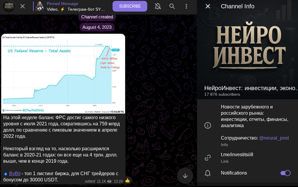
Task: Click the Notifications label
Action: coord(234,173)
